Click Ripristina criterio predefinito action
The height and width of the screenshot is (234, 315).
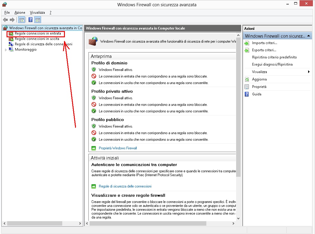[274, 57]
